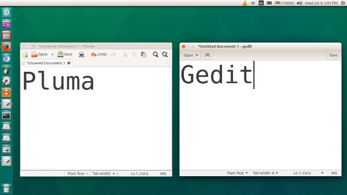Create new document tab in gedit
This screenshot has height=195, width=347.
[x=208, y=55]
